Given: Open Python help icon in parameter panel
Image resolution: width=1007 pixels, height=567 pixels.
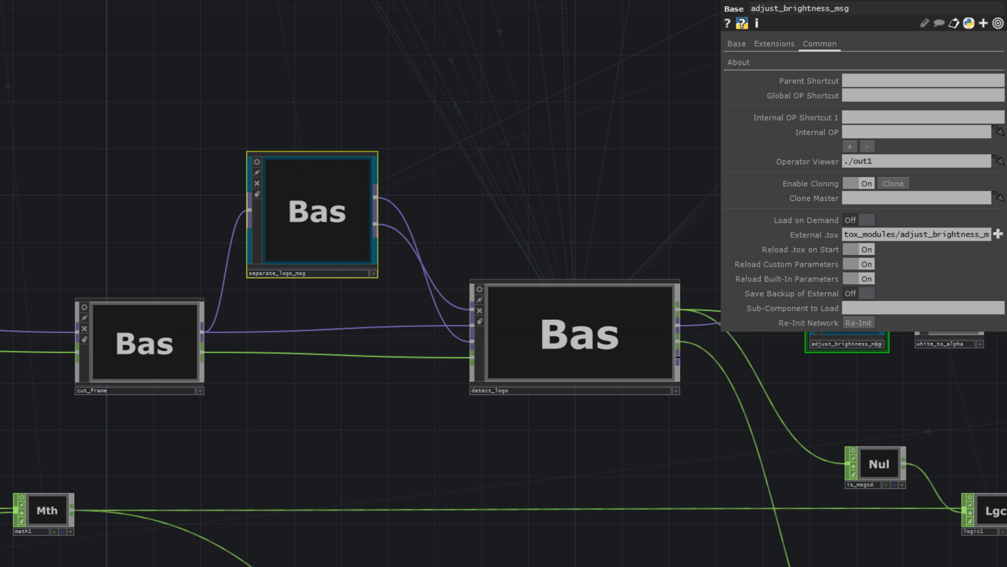Looking at the screenshot, I should tap(742, 23).
